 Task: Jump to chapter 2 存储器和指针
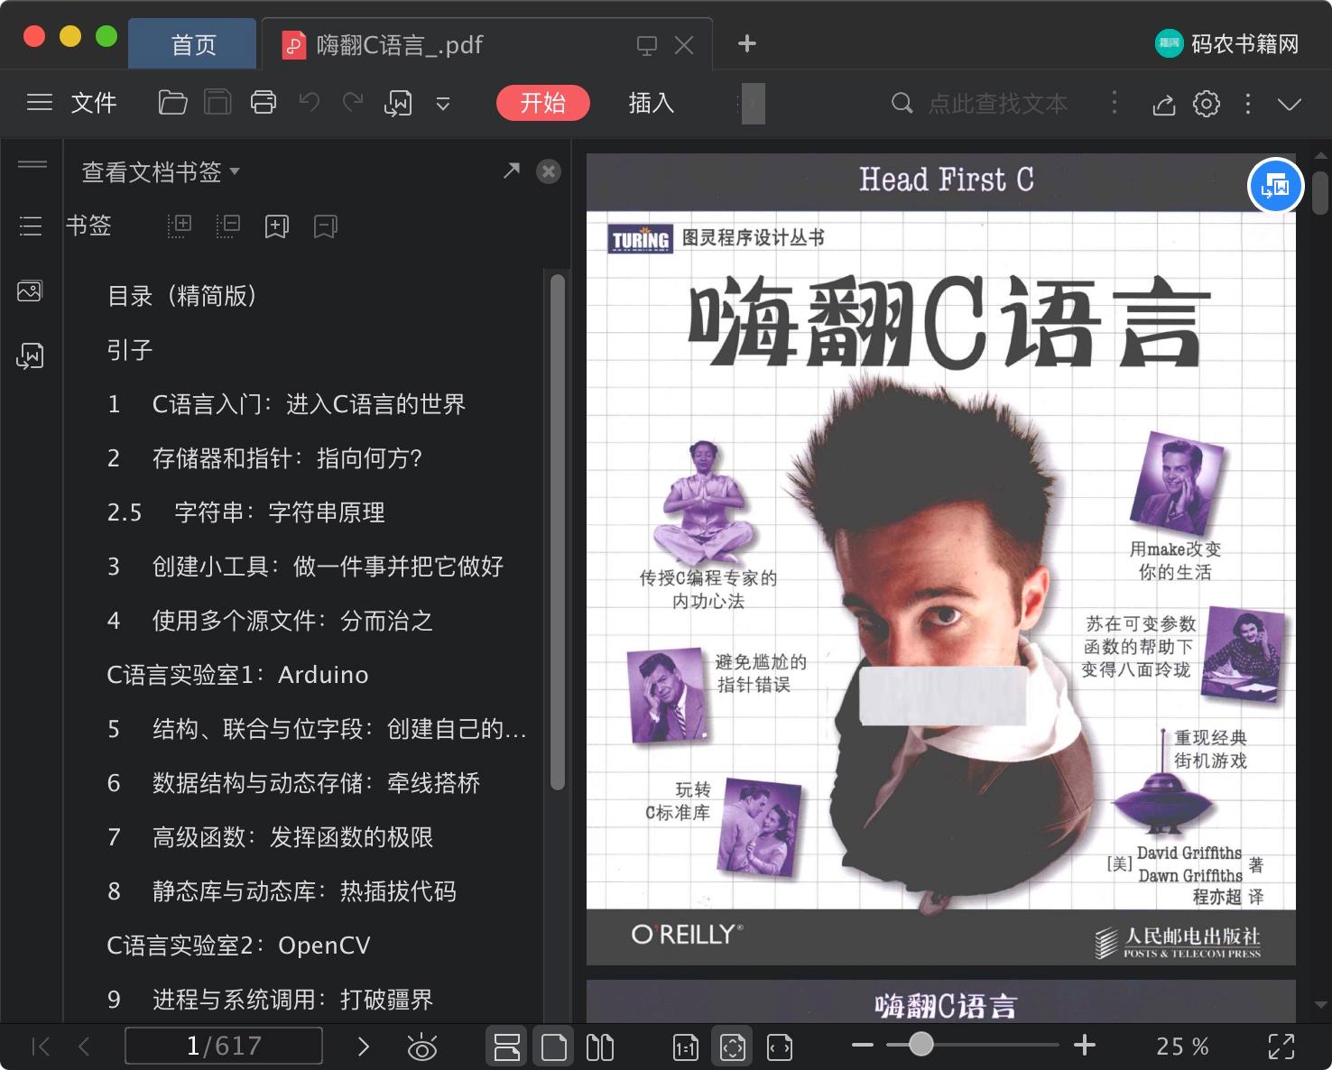264,458
